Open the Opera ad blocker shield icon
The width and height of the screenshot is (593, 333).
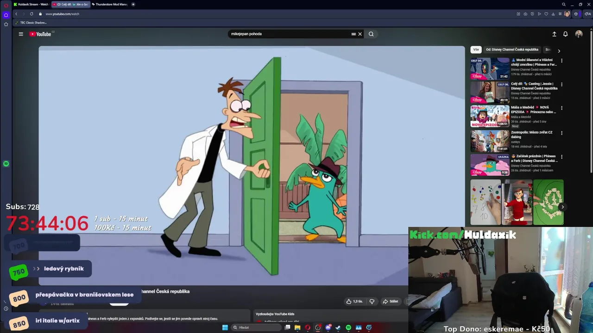tap(532, 14)
